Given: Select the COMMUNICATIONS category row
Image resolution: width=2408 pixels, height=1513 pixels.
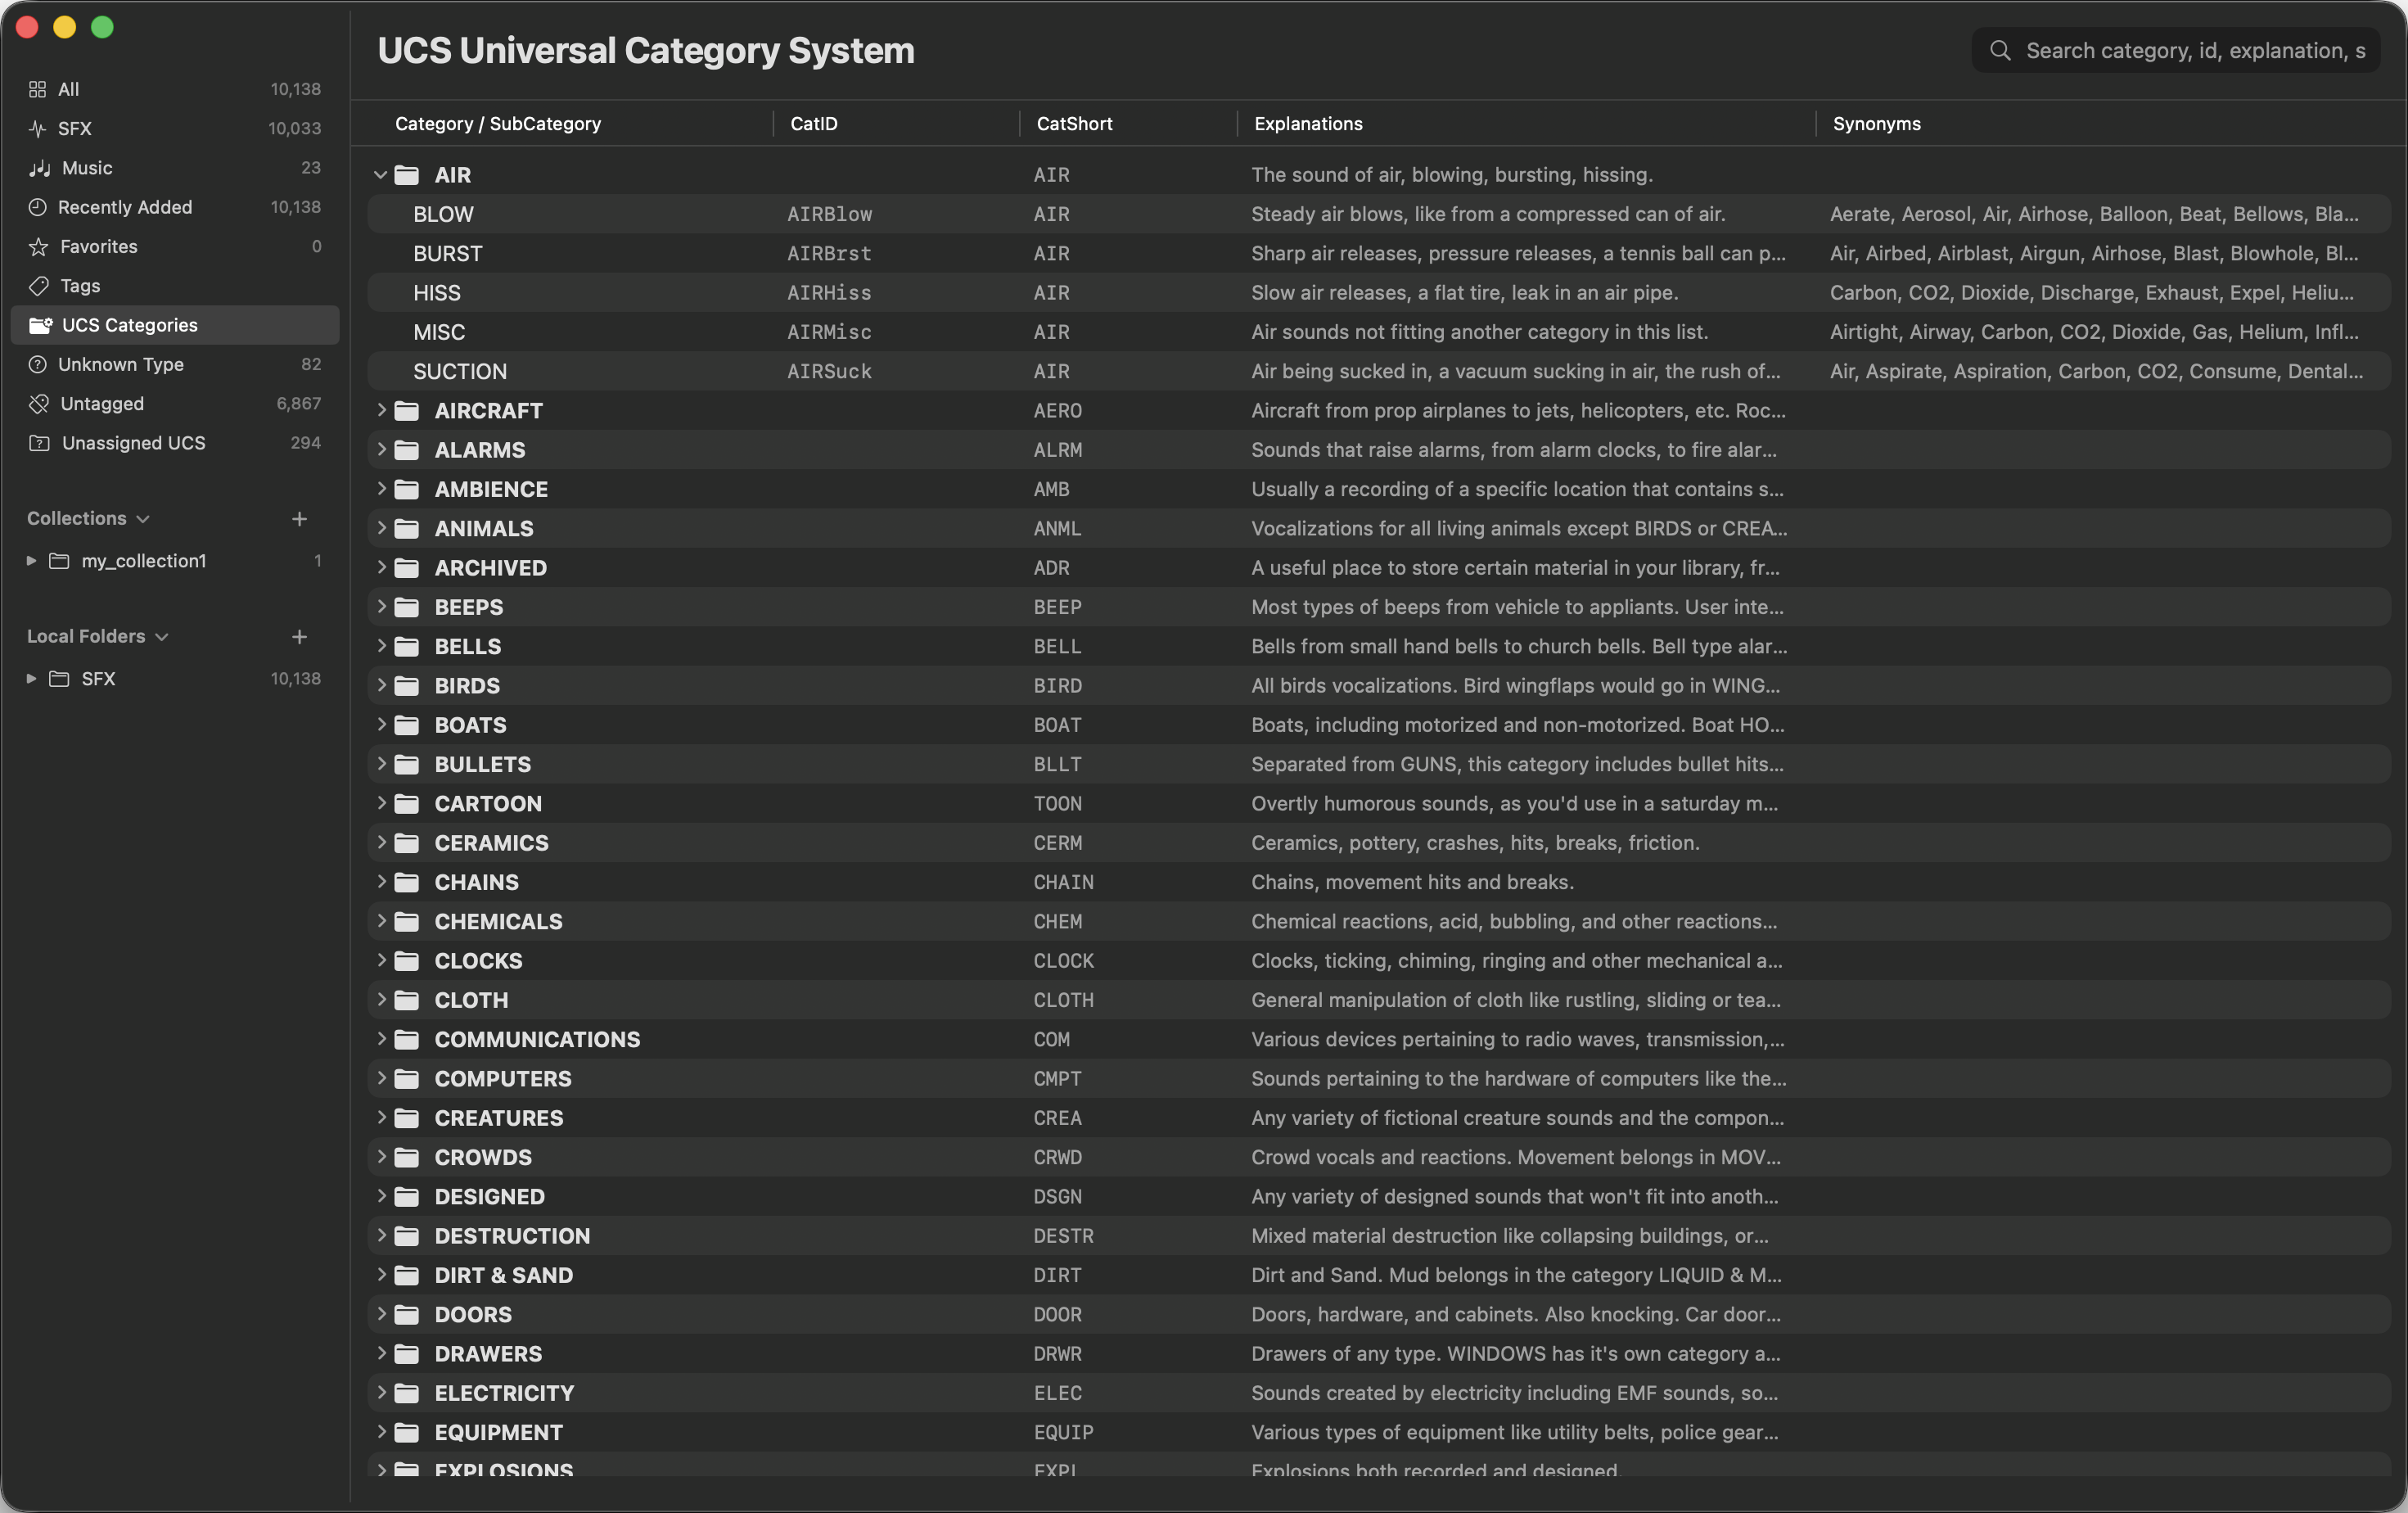Looking at the screenshot, I should [x=1379, y=1040].
